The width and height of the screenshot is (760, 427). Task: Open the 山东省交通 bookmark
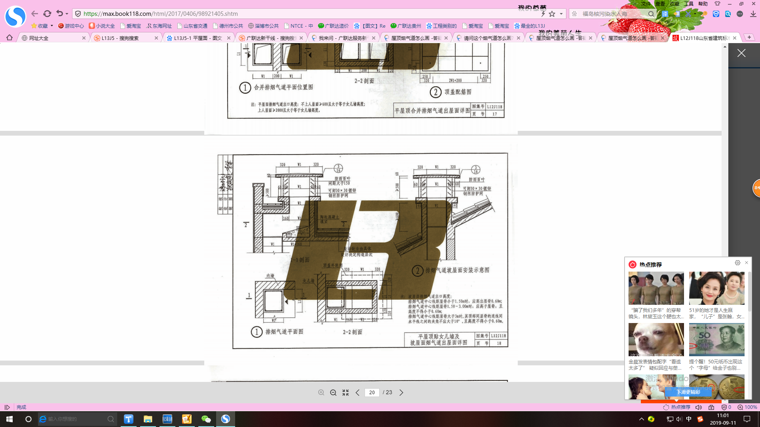192,26
